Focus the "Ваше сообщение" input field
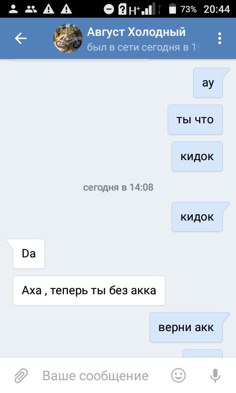 pos(95,376)
